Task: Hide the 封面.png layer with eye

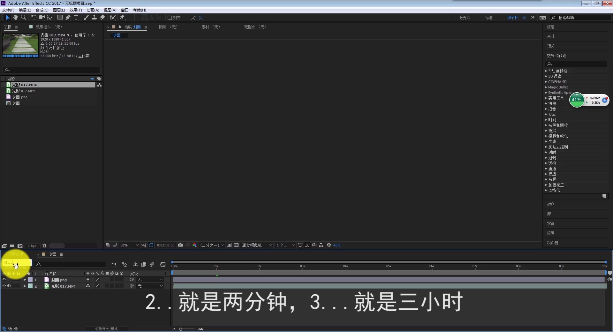Action: point(4,280)
